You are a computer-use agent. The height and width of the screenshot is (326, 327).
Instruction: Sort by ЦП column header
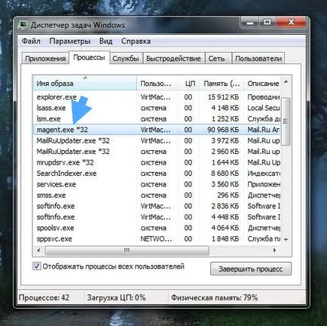pyautogui.click(x=189, y=83)
